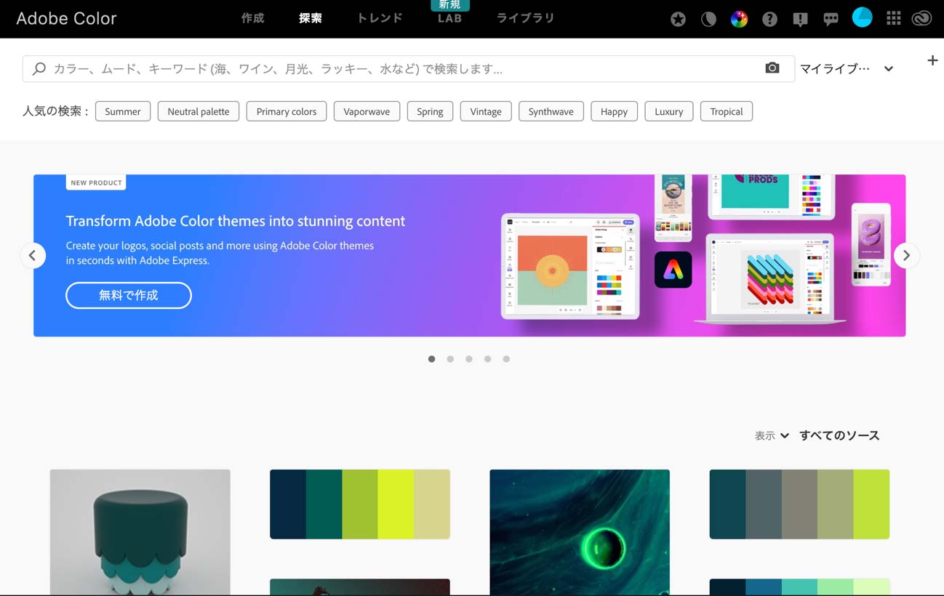Select the first carousel dot
This screenshot has width=944, height=596.
[x=431, y=359]
